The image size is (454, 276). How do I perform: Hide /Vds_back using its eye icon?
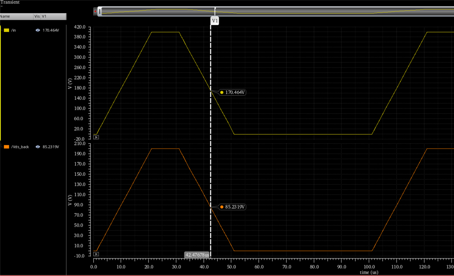(x=37, y=146)
